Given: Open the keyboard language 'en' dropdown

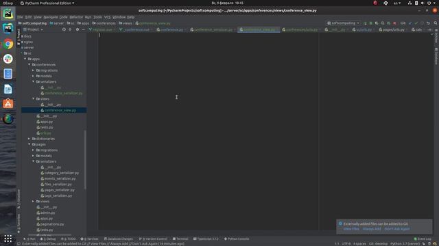Looking at the screenshot, I should point(397,3).
